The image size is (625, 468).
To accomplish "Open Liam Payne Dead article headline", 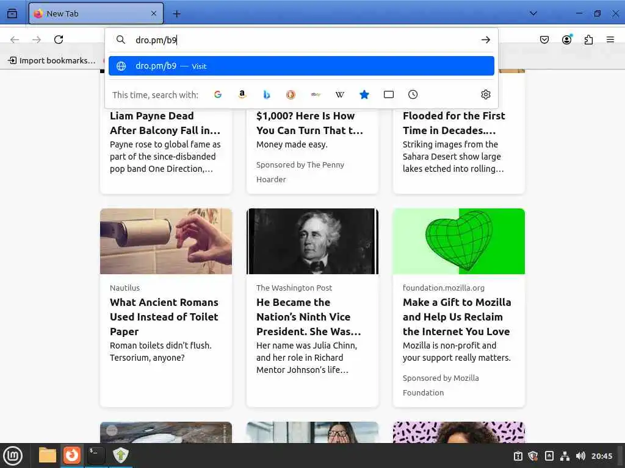I will click(165, 123).
